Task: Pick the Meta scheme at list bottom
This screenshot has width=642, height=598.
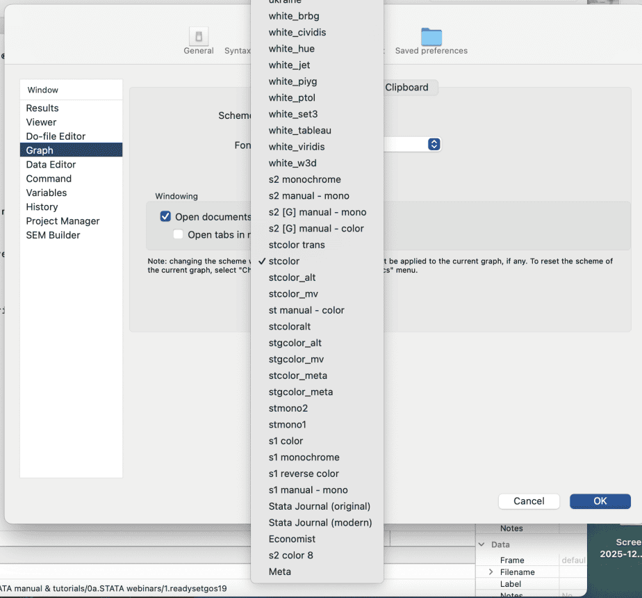Action: coord(280,572)
